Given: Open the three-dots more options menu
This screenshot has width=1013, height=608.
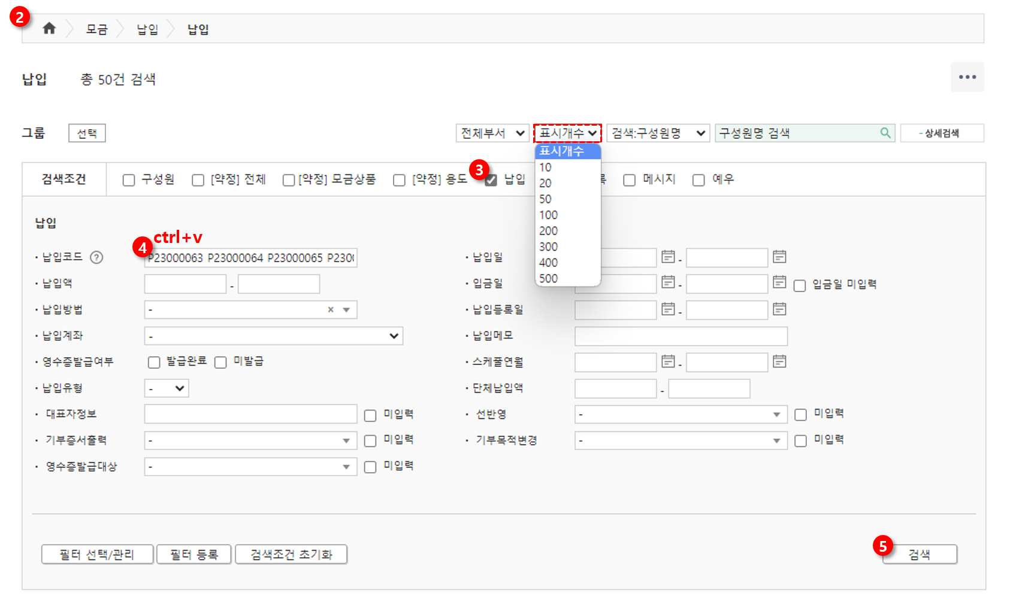Looking at the screenshot, I should [967, 77].
